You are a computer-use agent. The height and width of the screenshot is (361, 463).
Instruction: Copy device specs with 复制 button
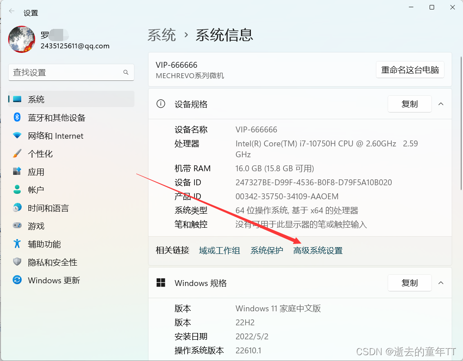[410, 104]
